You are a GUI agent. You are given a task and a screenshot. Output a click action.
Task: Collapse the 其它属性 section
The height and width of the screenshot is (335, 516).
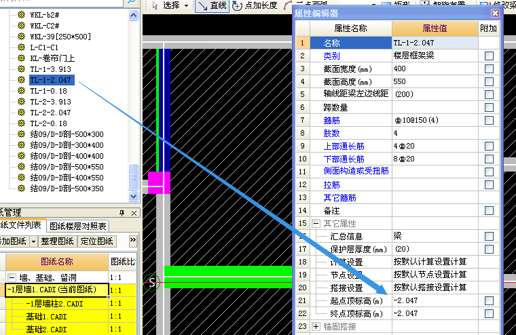[316, 224]
